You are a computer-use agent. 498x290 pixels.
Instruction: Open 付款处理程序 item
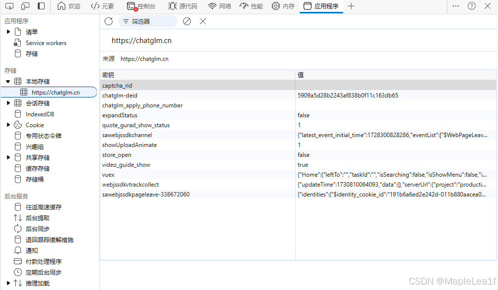(44, 261)
